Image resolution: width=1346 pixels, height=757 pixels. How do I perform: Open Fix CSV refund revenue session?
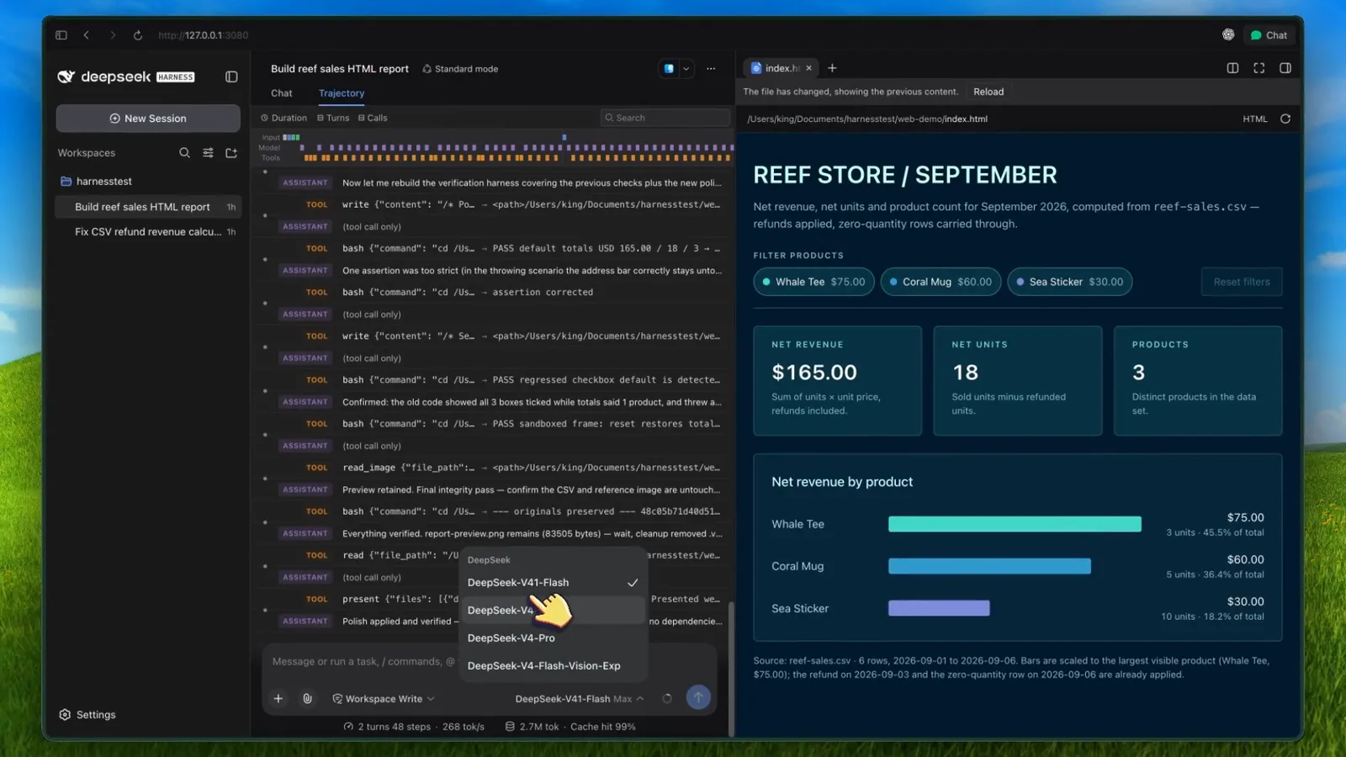pos(149,232)
